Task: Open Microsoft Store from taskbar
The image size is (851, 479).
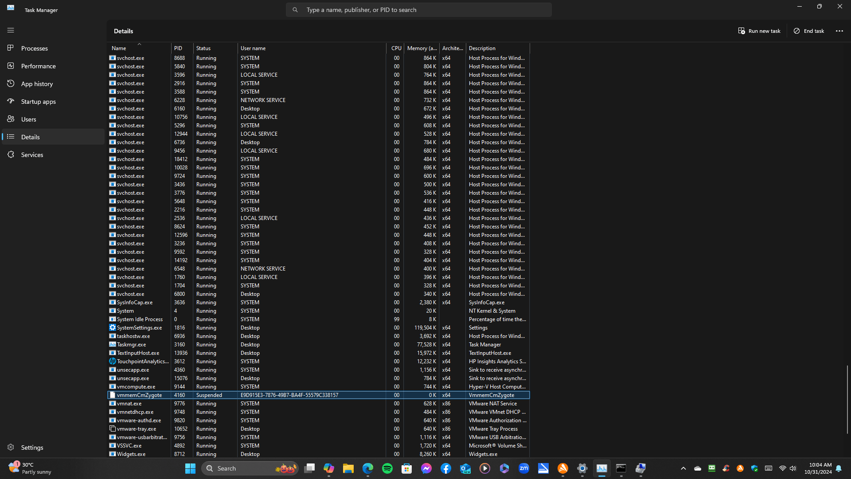Action: (x=407, y=468)
